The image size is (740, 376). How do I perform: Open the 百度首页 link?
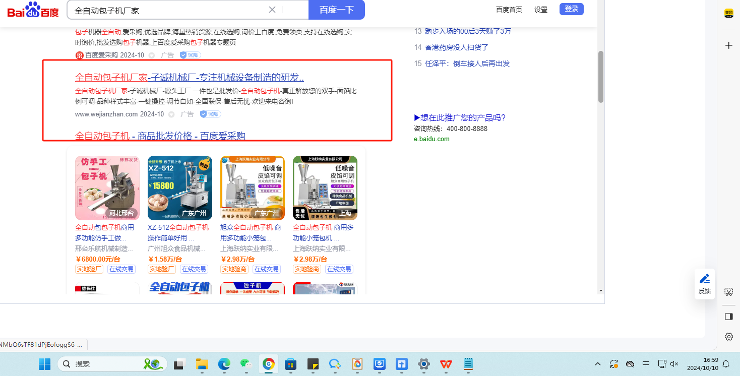[509, 10]
